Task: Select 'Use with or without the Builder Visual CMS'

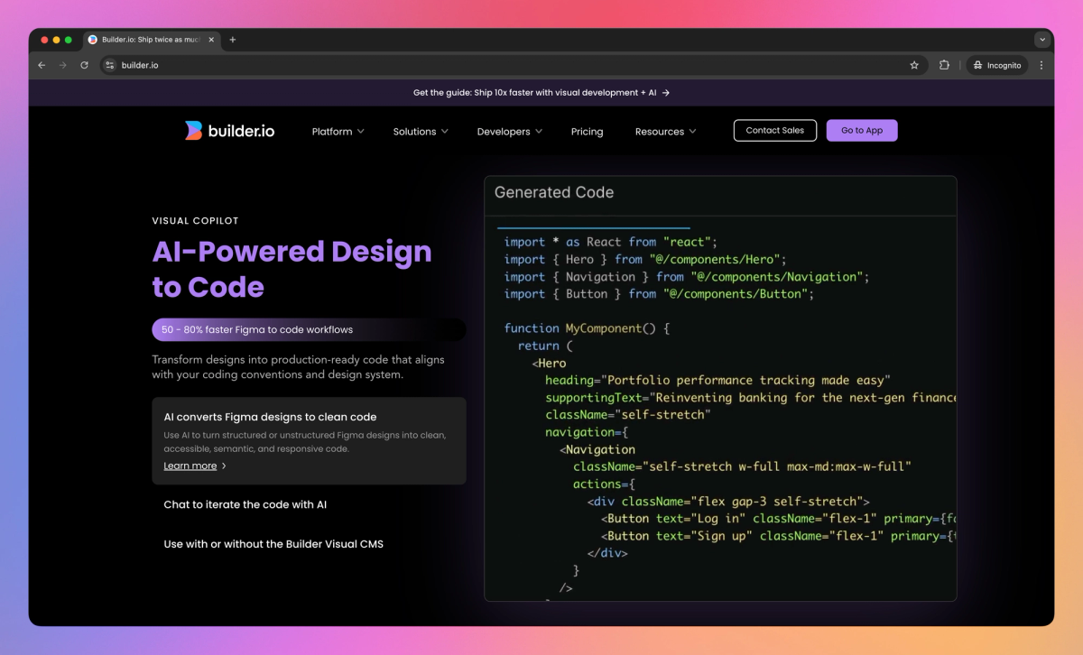Action: pos(273,544)
